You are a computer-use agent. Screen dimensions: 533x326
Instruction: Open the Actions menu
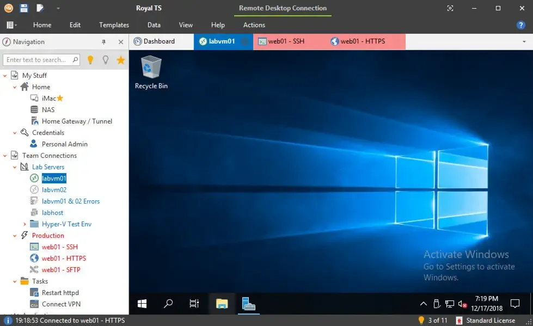254,24
